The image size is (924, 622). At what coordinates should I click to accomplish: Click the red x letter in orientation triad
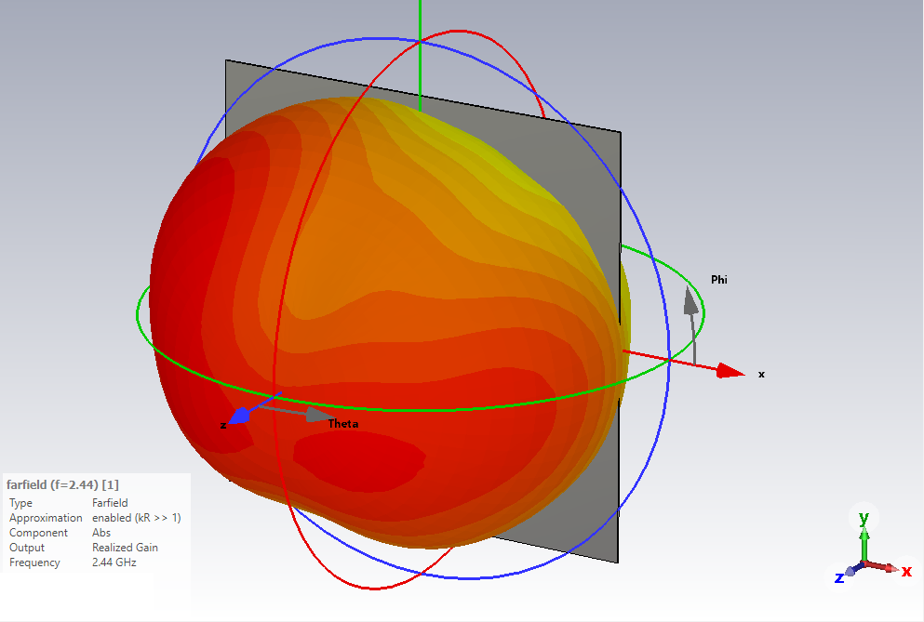(906, 571)
